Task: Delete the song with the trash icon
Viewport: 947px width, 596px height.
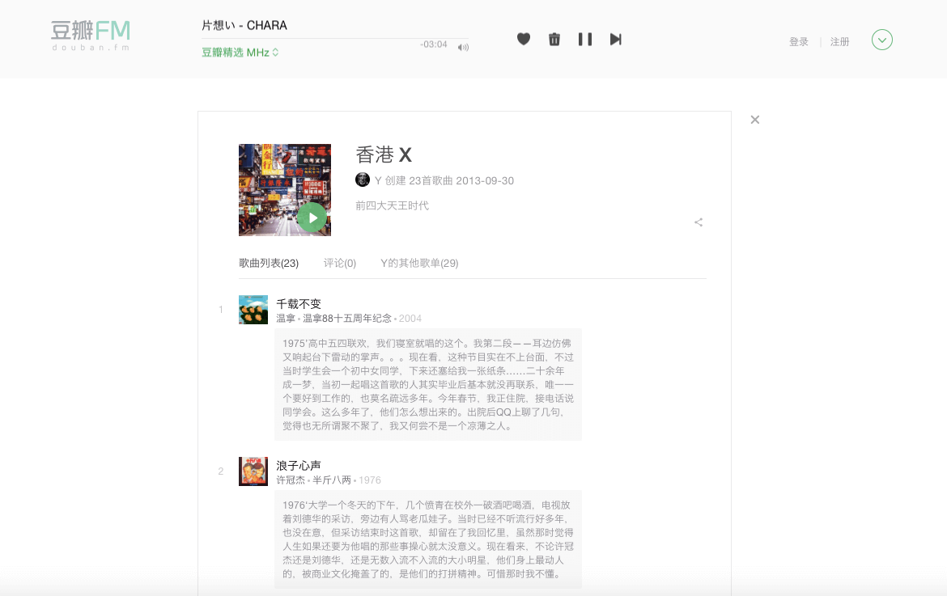Action: 554,39
